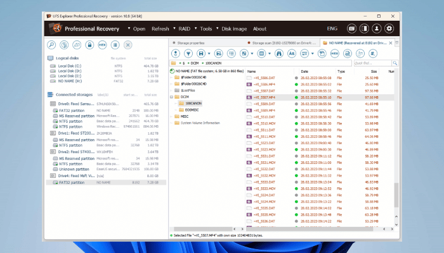This screenshot has height=253, width=444.
Task: Click the lock icon in left toolbar
Action: (89, 45)
